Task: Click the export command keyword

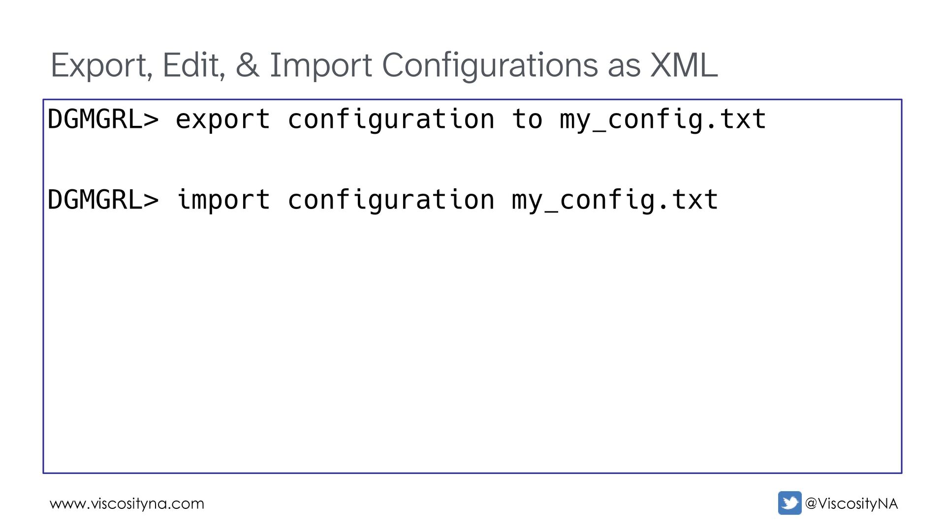Action: (x=223, y=119)
